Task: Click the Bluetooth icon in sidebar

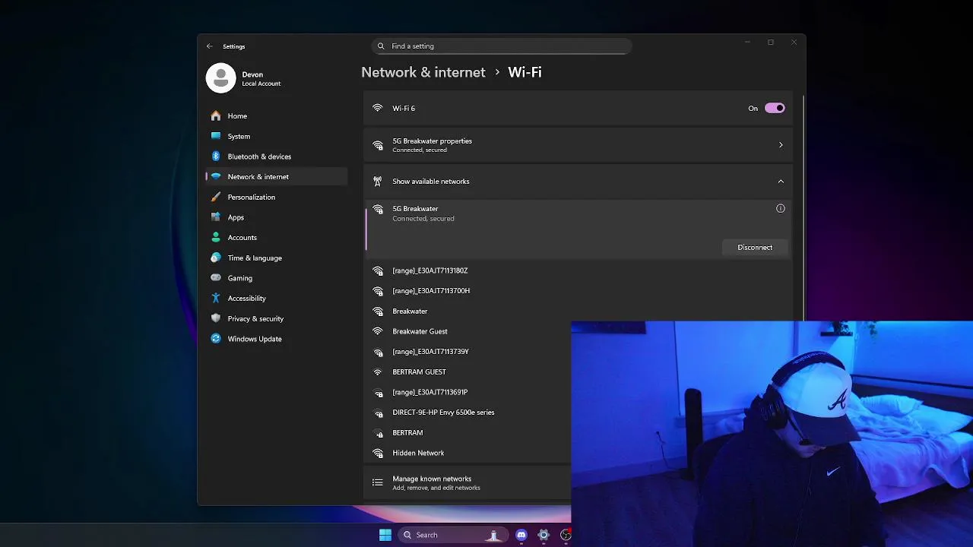Action: [216, 157]
